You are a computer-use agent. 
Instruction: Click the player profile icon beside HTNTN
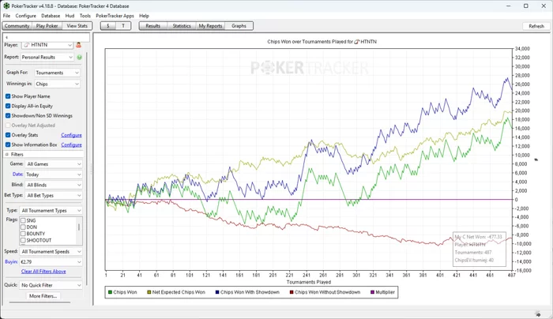(79, 45)
